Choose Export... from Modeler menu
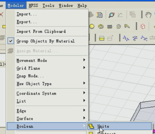 tap(47, 22)
